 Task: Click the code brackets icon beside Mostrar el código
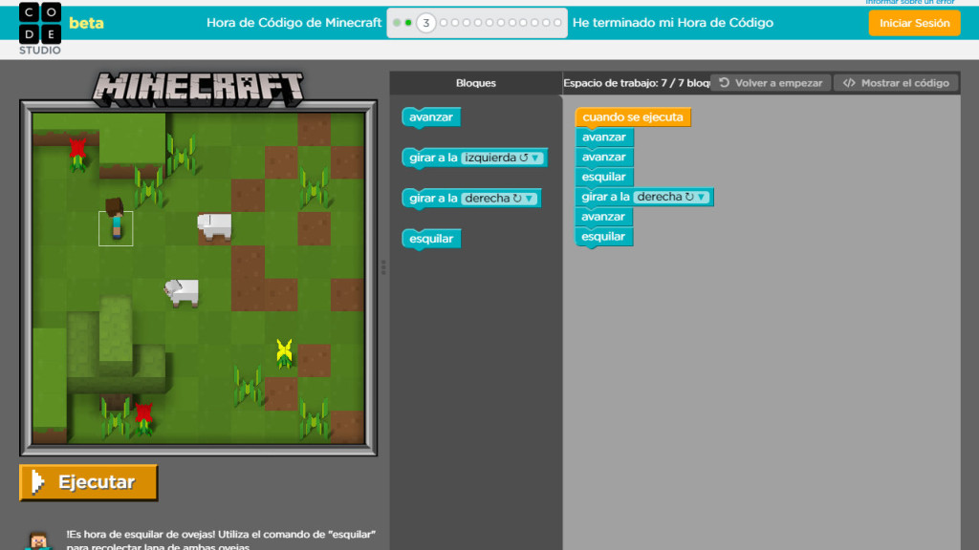click(849, 83)
